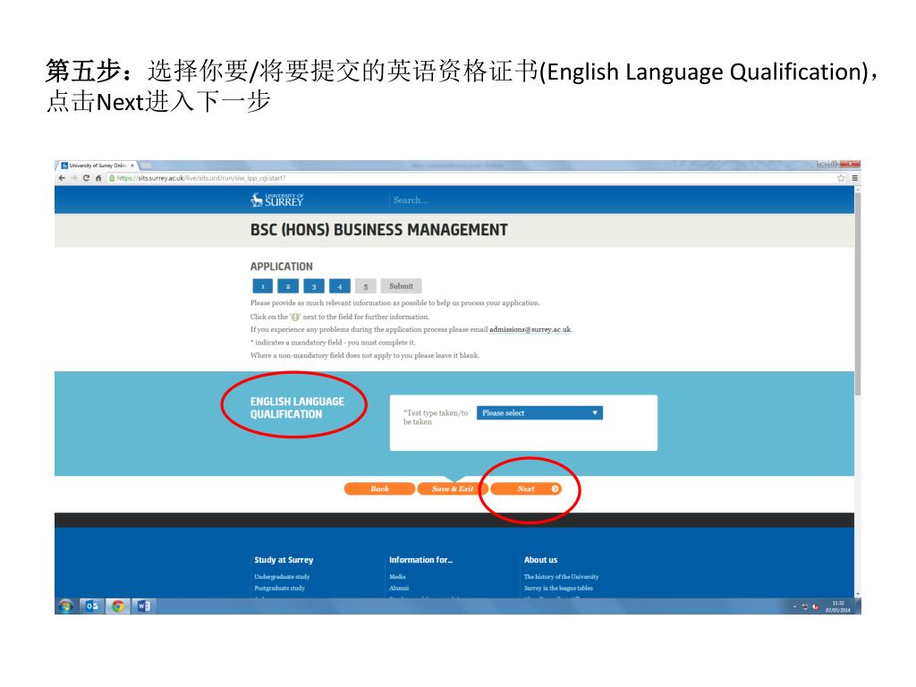Click the orange Next button
The height and width of the screenshot is (687, 916).
tap(526, 489)
